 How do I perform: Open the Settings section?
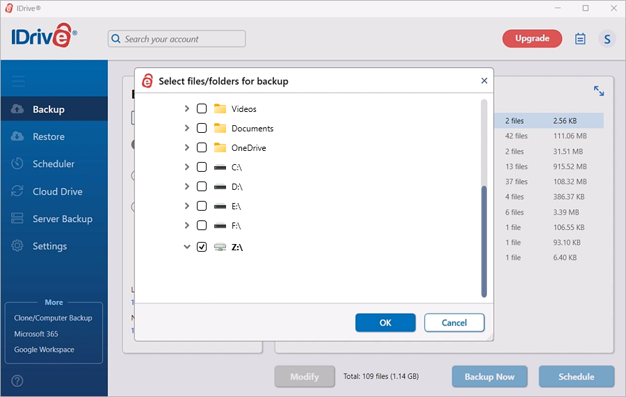pyautogui.click(x=54, y=246)
